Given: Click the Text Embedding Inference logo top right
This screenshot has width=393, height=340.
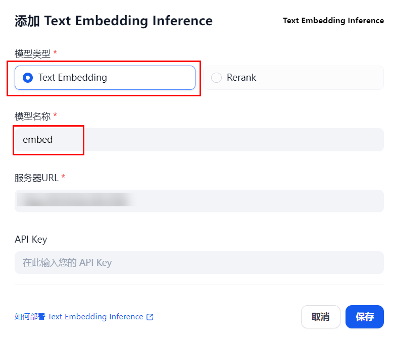Looking at the screenshot, I should coord(333,21).
